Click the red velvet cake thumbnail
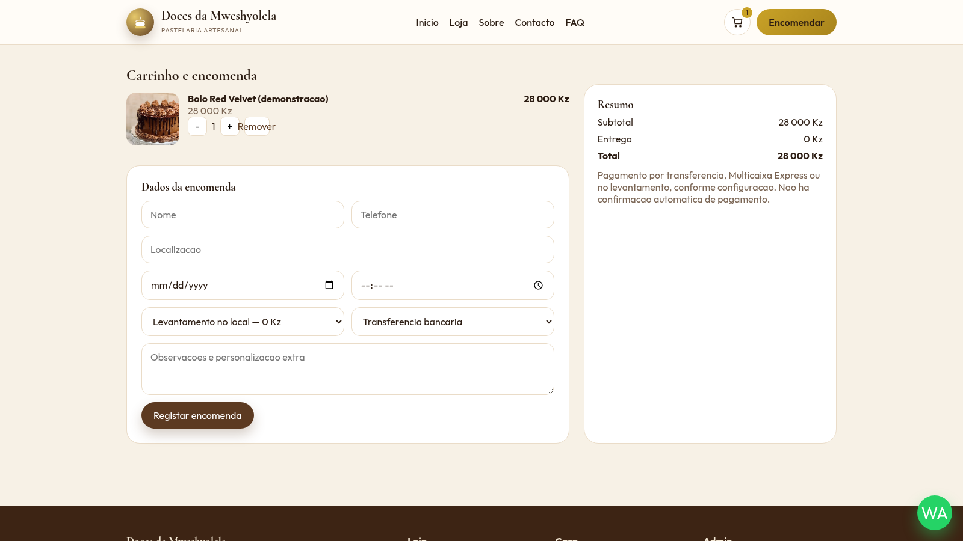The image size is (963, 541). [x=153, y=119]
